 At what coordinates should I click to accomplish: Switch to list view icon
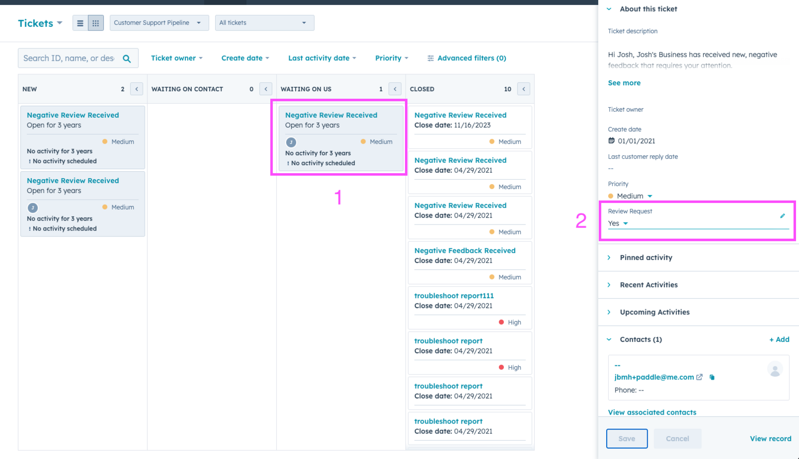(x=80, y=23)
